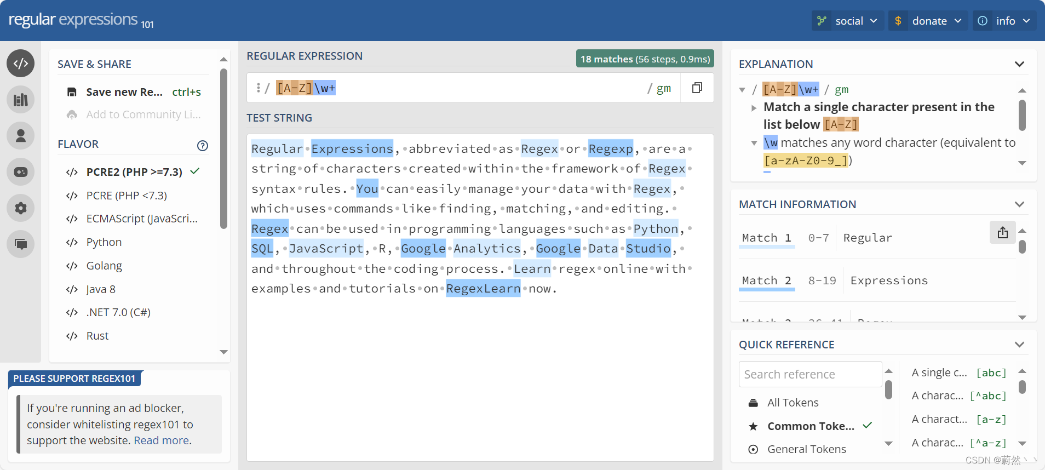The width and height of the screenshot is (1045, 470).
Task: Click Add to Community Library
Action: pos(134,114)
